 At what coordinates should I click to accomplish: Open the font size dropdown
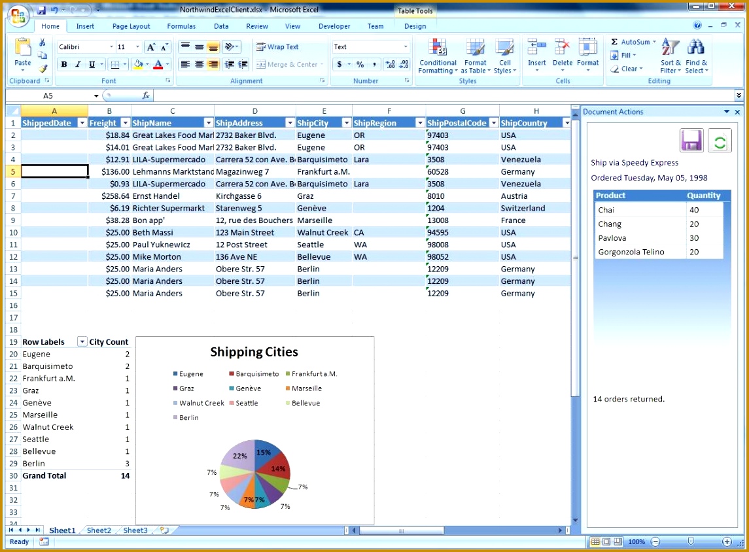click(x=137, y=47)
